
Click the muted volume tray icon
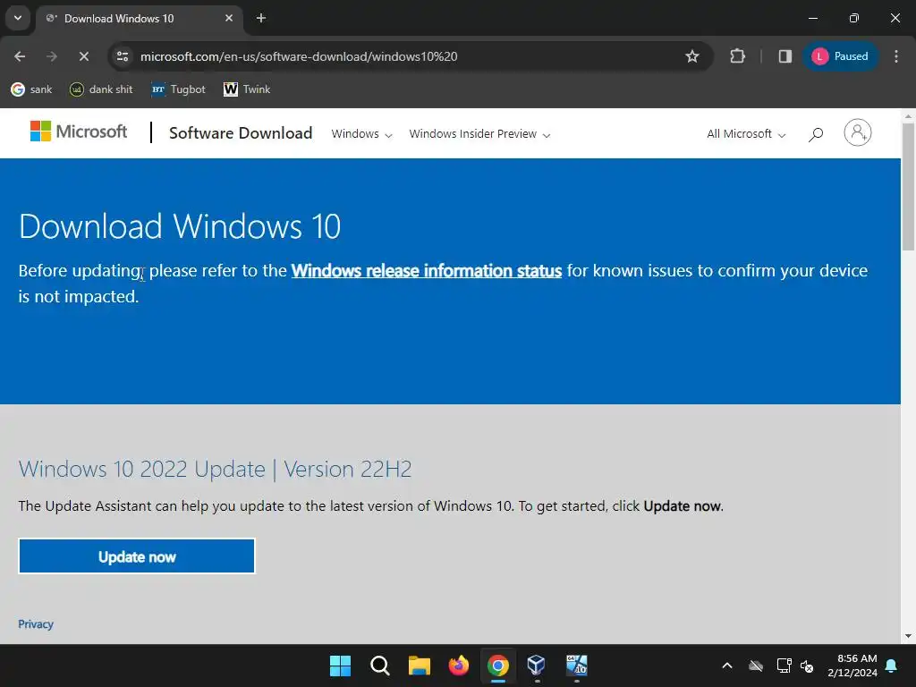click(807, 666)
